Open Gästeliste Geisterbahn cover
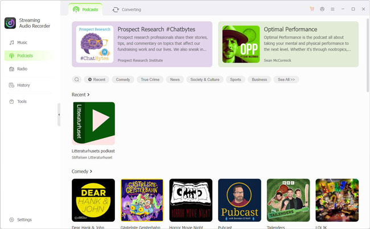370x229 pixels. tap(142, 200)
